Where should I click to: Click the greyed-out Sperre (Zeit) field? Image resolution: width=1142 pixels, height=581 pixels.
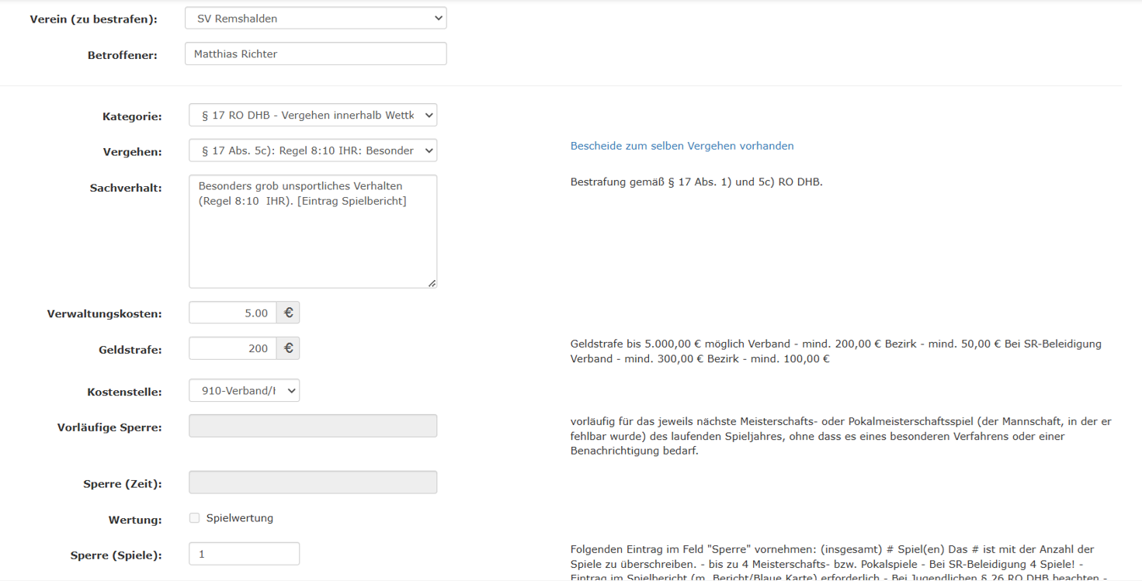tap(312, 482)
